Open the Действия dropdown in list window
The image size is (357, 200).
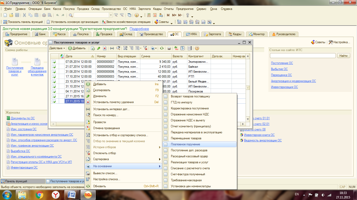click(x=57, y=48)
